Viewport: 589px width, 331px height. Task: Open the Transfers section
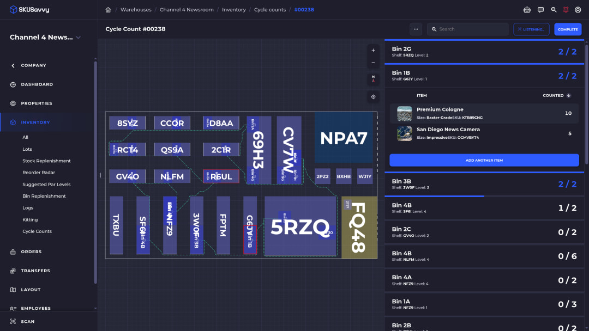(35, 271)
